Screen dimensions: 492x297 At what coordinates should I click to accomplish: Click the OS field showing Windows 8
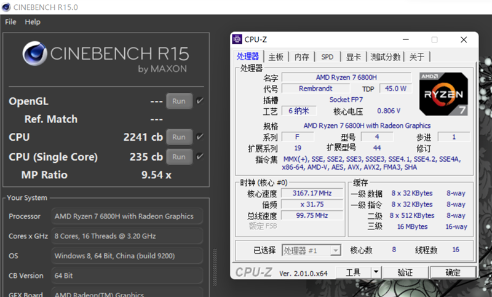click(127, 256)
